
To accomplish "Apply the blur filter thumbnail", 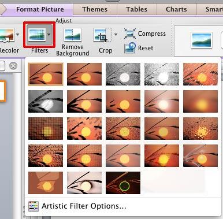I will [x=200, y=101].
